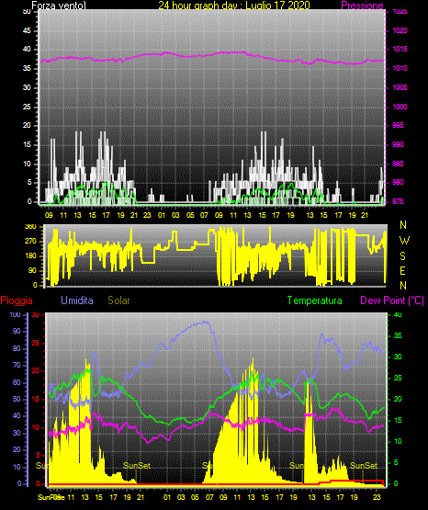This screenshot has width=428, height=510.
Task: Click the 1020 pressure axis value
Action: 400,30
